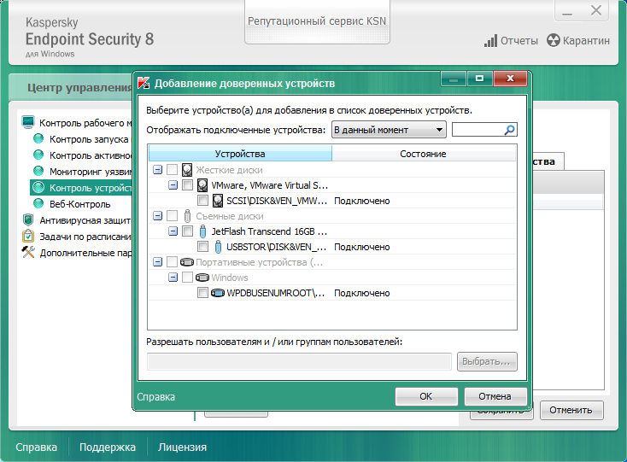Click the device icon beside WPDBUSENUMROOT
This screenshot has height=462, width=627.
point(218,293)
